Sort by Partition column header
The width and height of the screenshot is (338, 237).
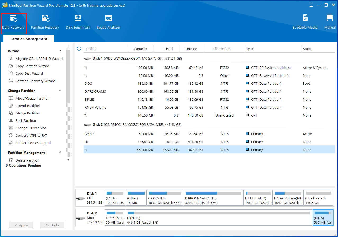[105, 49]
